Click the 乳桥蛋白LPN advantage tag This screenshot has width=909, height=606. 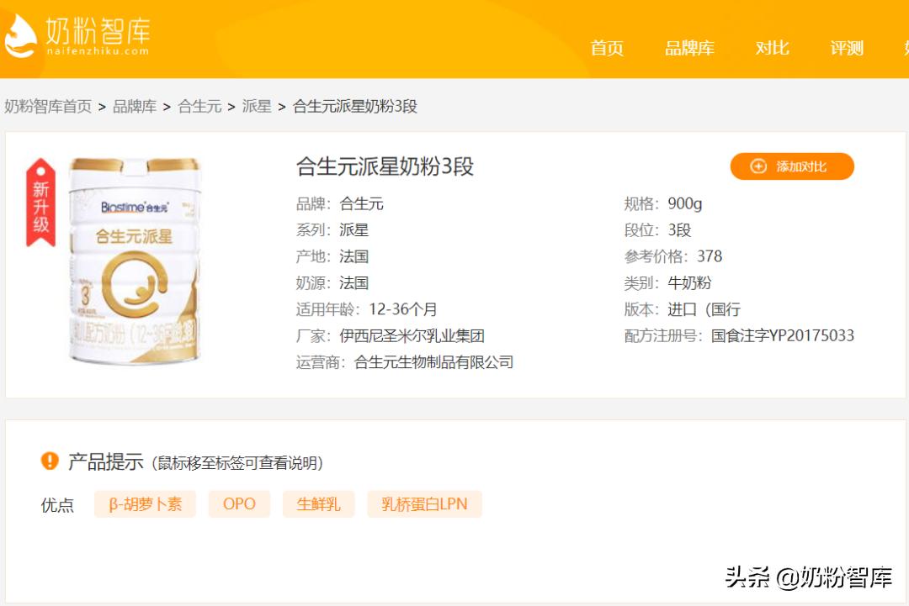click(x=425, y=503)
